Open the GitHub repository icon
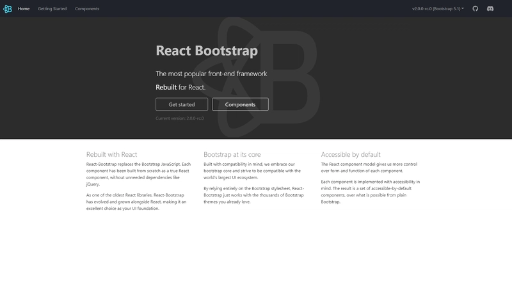Image resolution: width=512 pixels, height=288 pixels. 475,9
